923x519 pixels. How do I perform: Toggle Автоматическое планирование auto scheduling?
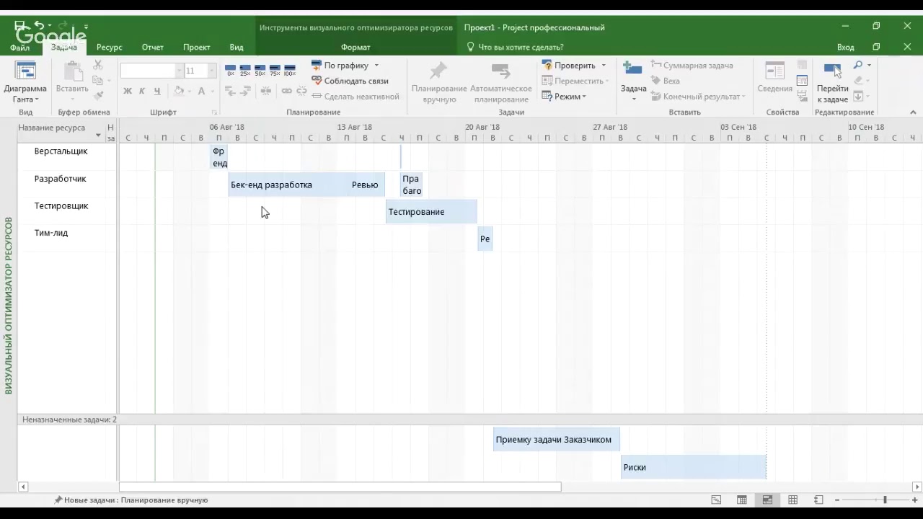pos(501,82)
